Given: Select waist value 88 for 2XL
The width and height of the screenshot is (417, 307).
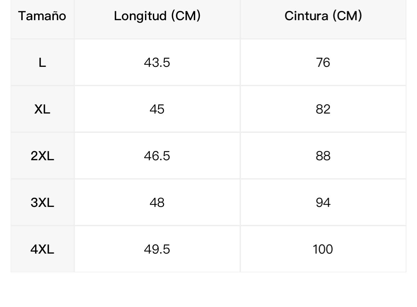Looking at the screenshot, I should (323, 156).
